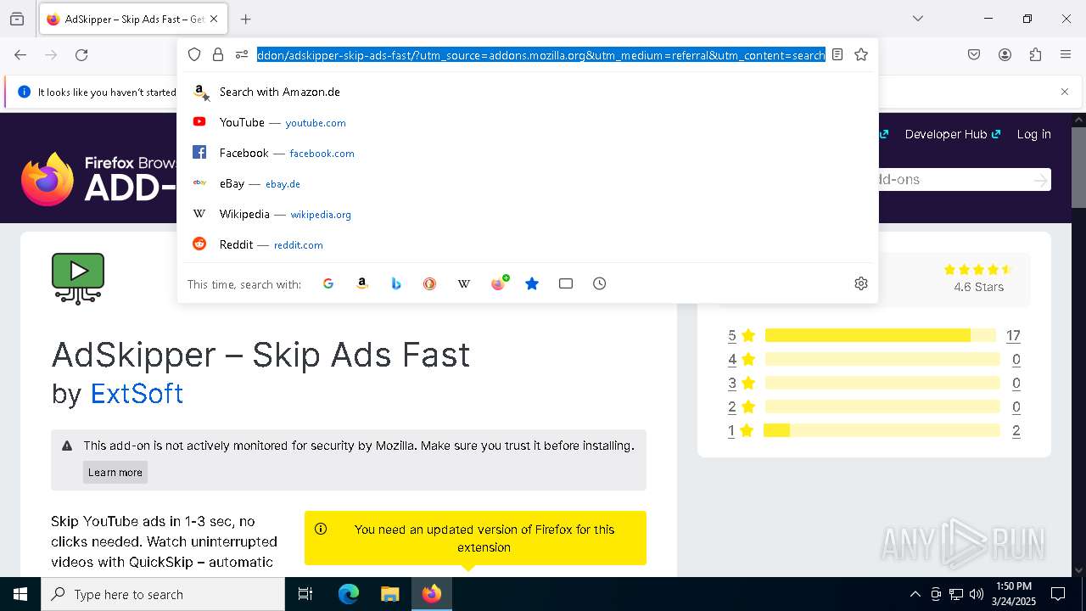Image resolution: width=1086 pixels, height=611 pixels.
Task: Click the Firefox View icon in the tab strip
Action: point(17,19)
